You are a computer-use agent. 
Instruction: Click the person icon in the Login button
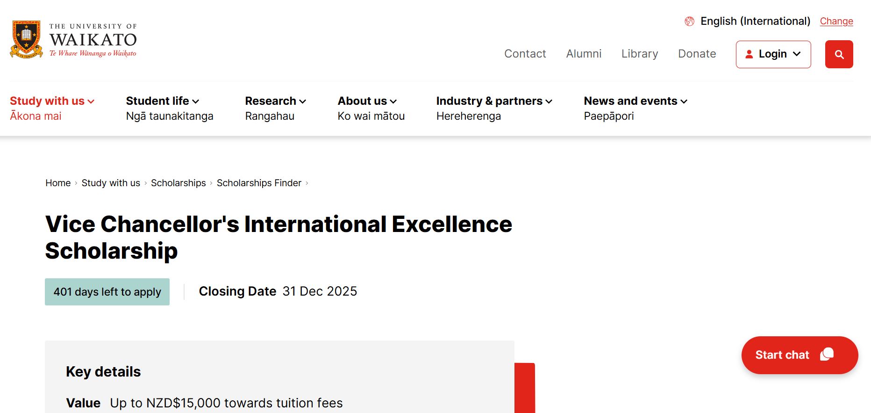pyautogui.click(x=749, y=54)
